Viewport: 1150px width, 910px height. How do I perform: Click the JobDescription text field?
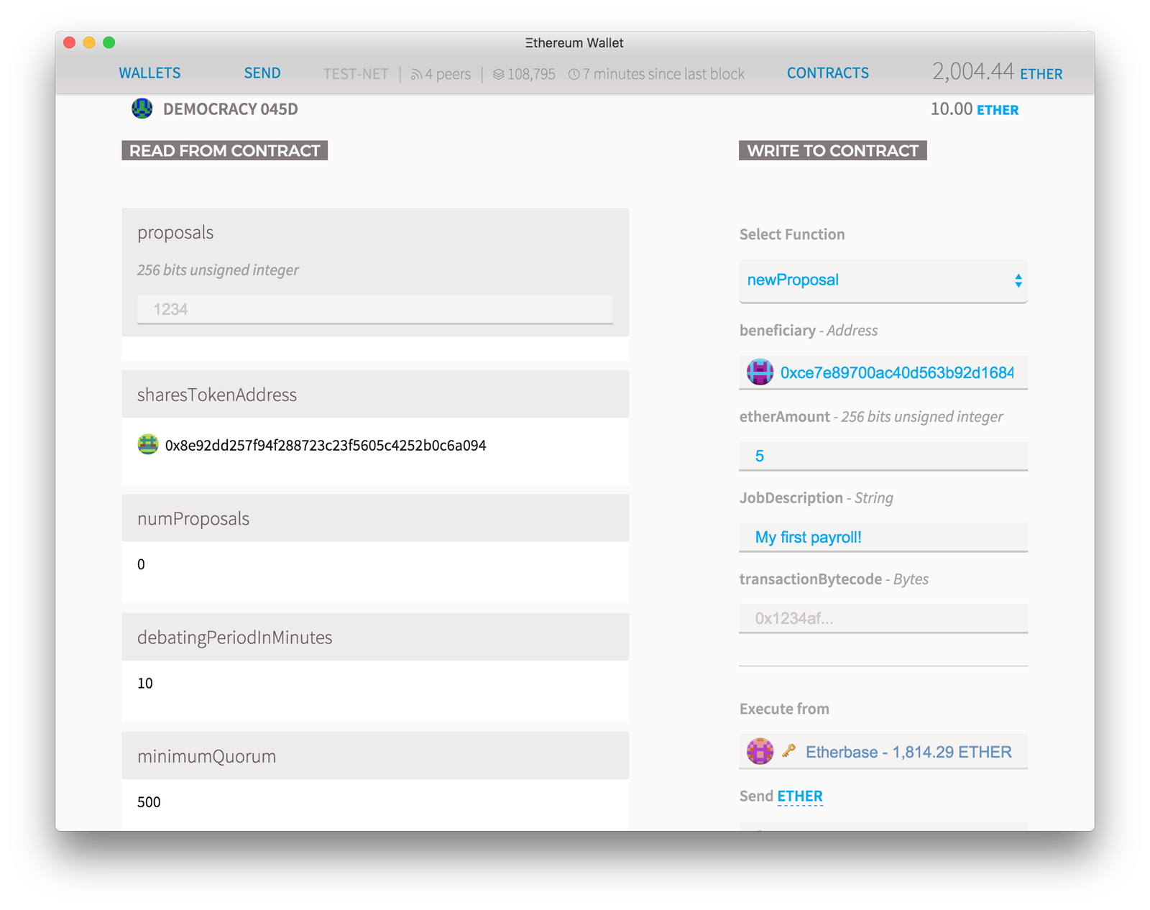pyautogui.click(x=883, y=538)
